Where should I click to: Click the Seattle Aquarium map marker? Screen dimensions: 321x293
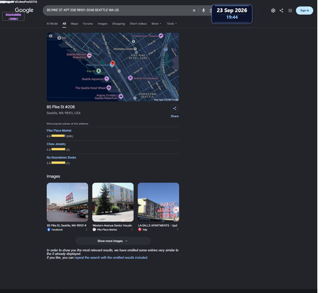point(107,79)
